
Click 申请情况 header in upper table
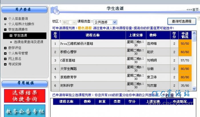(185, 35)
